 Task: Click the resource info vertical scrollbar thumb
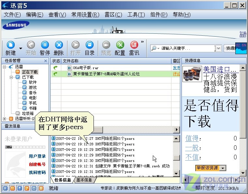[243, 104]
